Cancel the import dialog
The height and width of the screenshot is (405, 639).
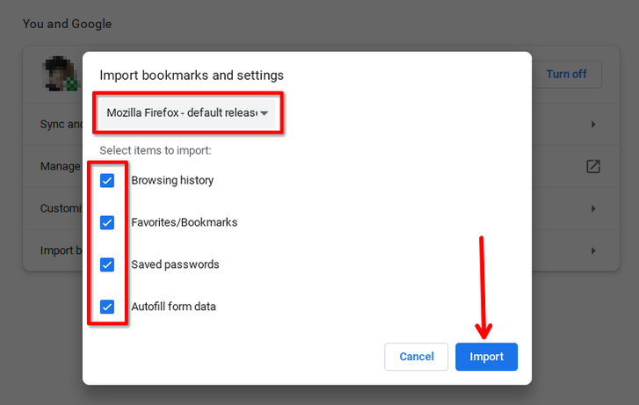point(417,357)
